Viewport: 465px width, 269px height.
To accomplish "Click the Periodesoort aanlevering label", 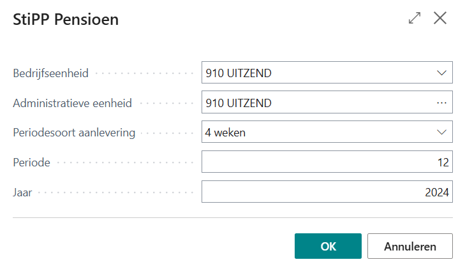I will (x=75, y=133).
